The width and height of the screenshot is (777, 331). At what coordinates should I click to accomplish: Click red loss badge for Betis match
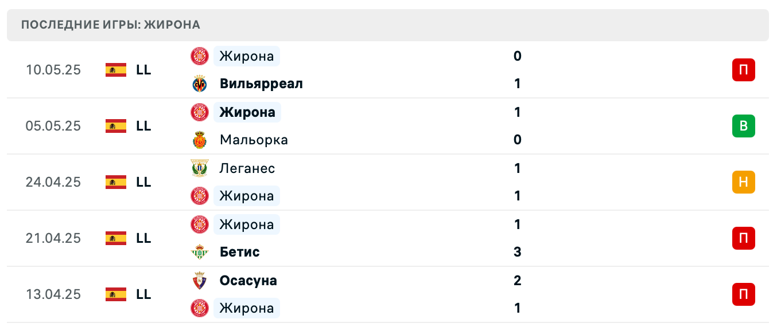pos(743,238)
